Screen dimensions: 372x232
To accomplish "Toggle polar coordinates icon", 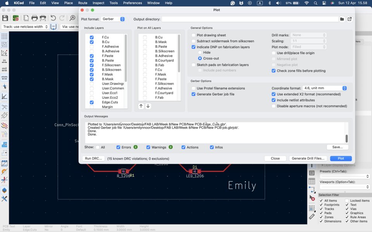I will pyautogui.click(x=4, y=53).
